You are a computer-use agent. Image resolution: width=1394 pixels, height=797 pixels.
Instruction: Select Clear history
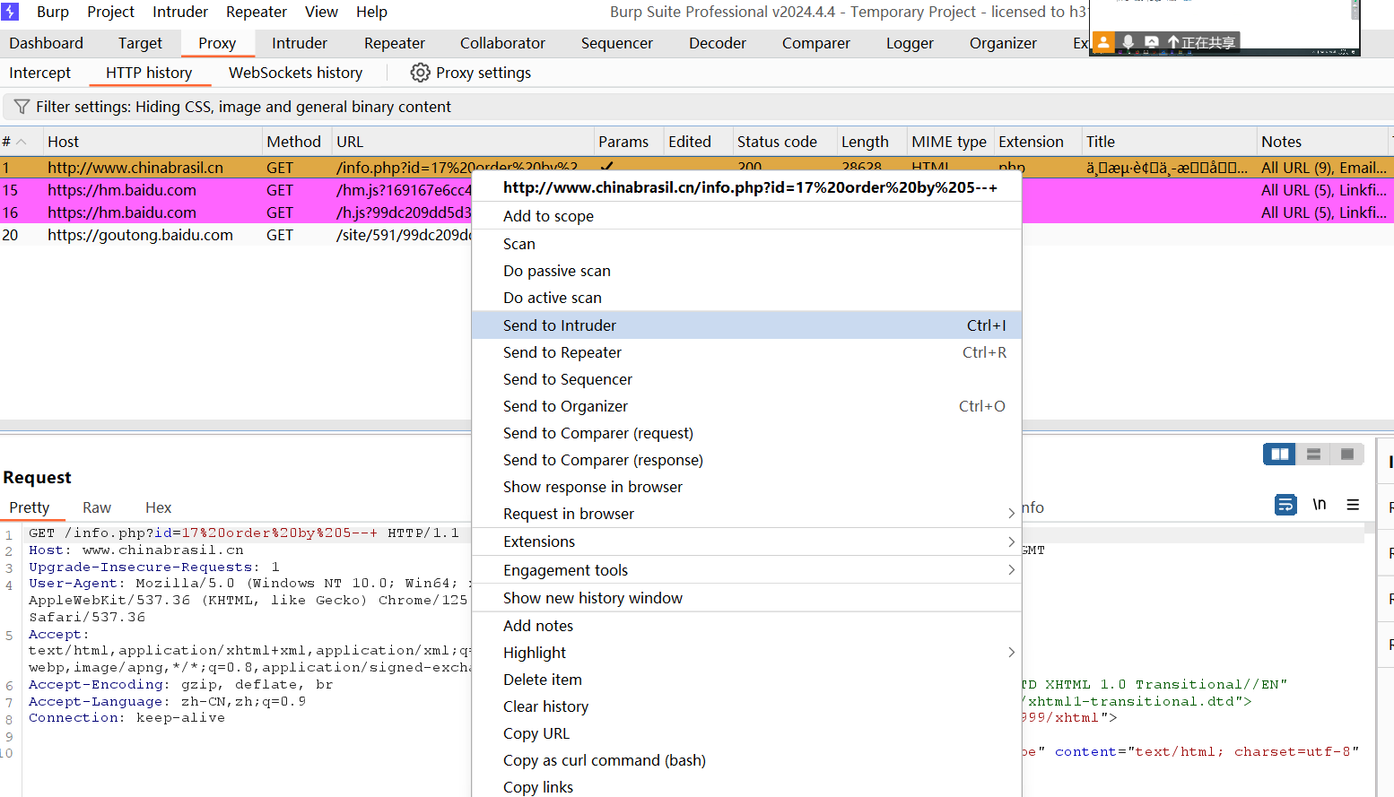pos(746,706)
